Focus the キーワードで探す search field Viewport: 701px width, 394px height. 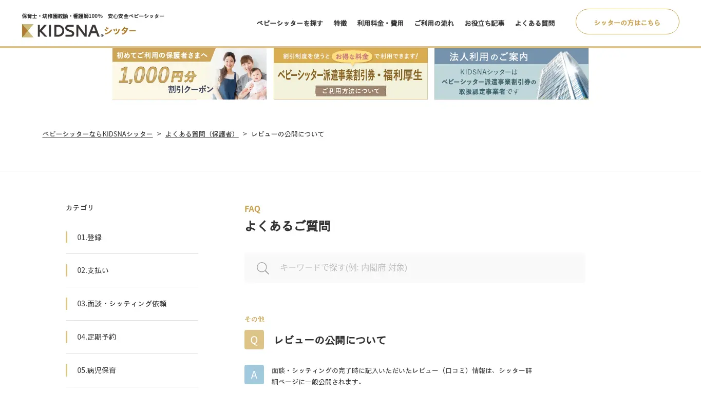(415, 268)
